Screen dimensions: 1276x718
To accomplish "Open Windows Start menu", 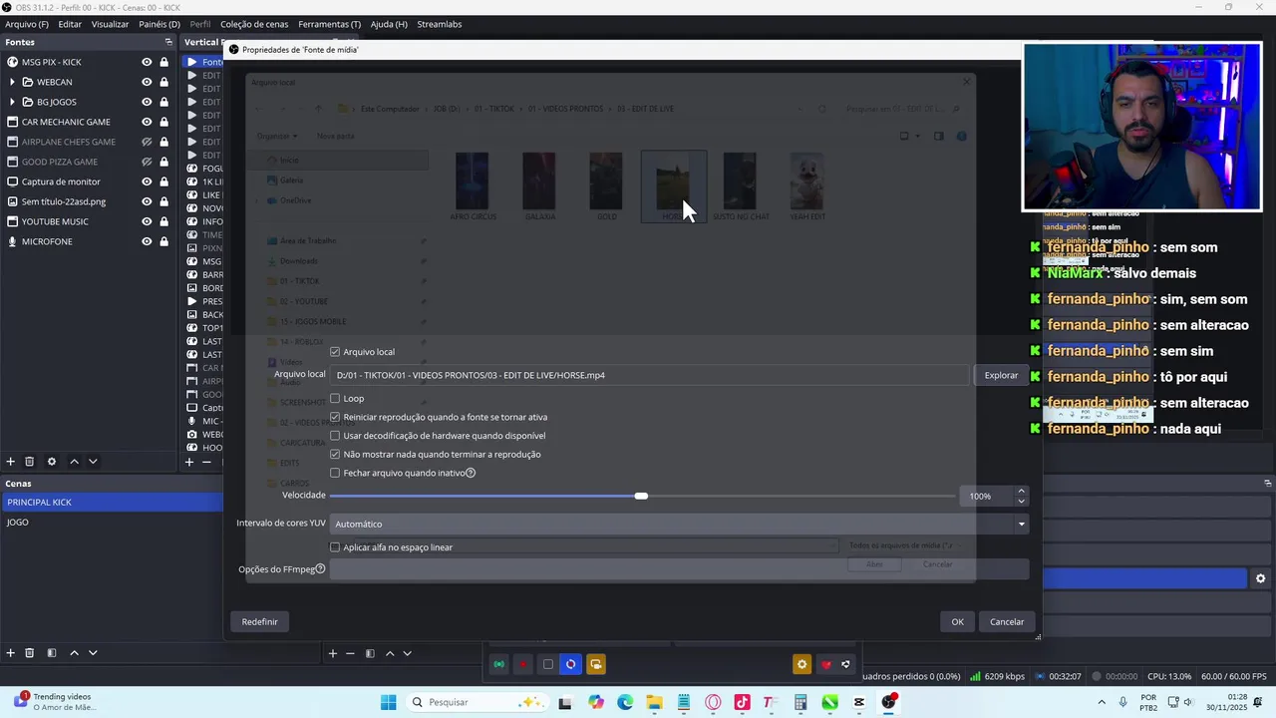I will pyautogui.click(x=388, y=702).
